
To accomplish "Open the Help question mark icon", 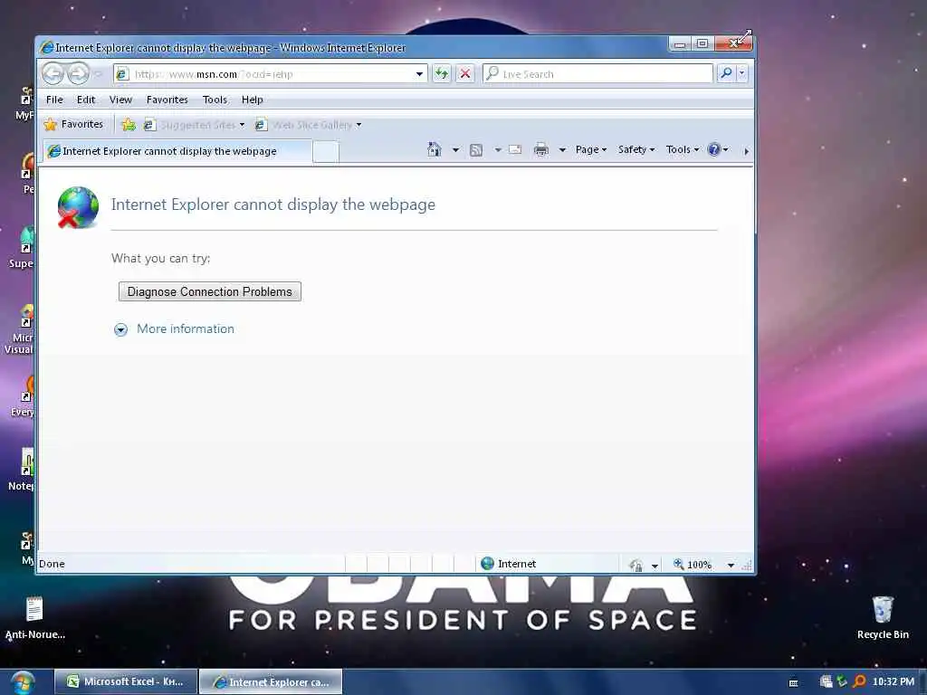I will tap(714, 149).
